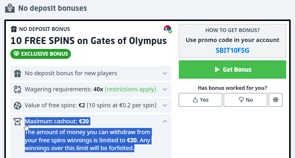The image size is (295, 158).
Task: Click the wagering requirements coin icon
Action: [18, 89]
